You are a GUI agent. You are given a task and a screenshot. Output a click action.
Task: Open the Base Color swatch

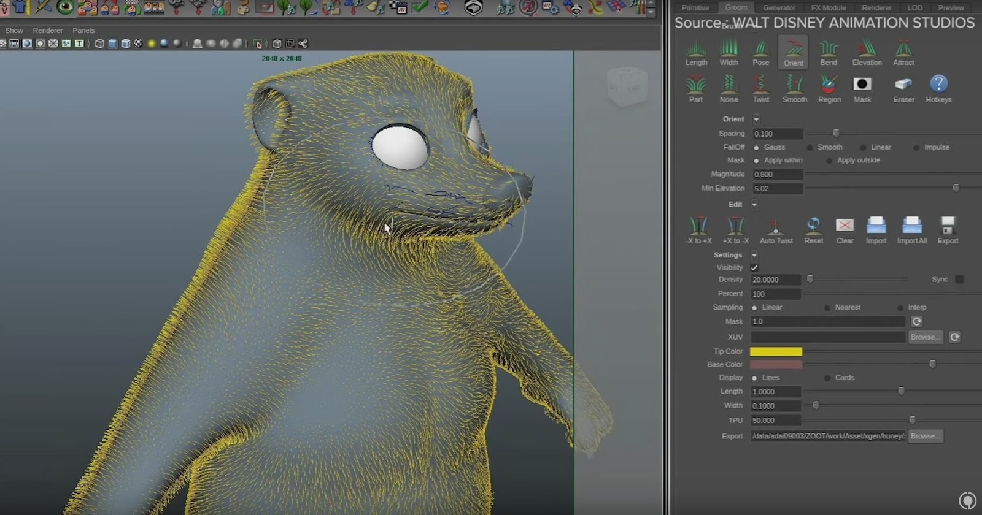776,364
